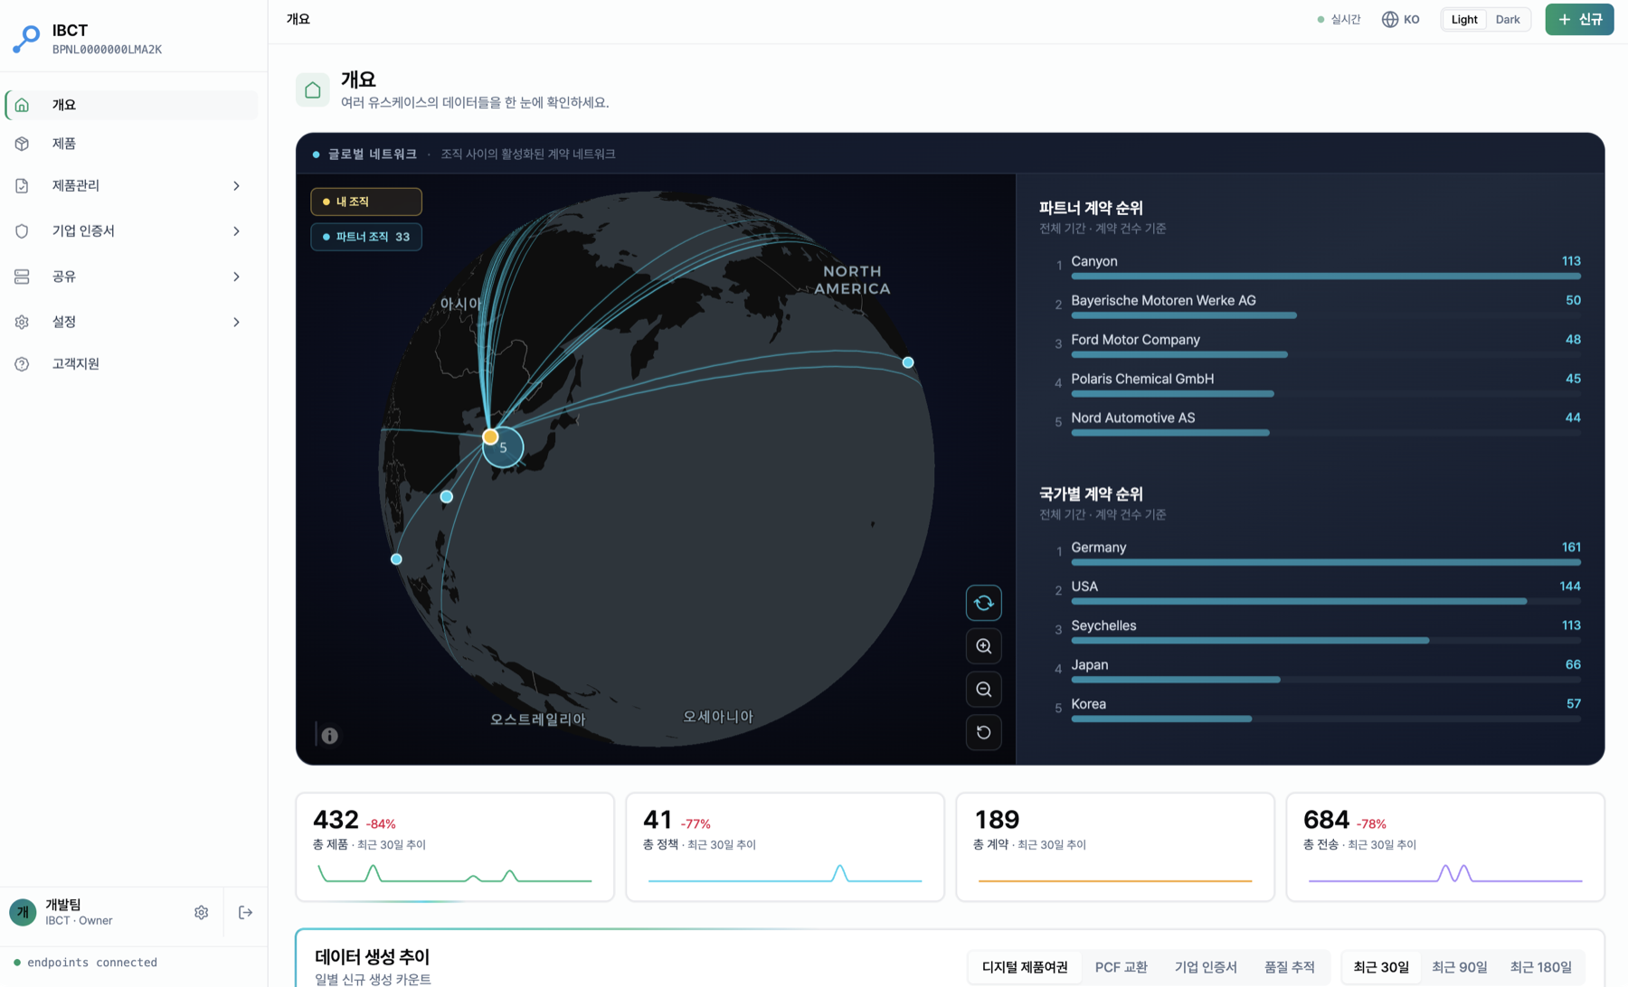Click the shield icon next to 기업 인증서

[22, 230]
